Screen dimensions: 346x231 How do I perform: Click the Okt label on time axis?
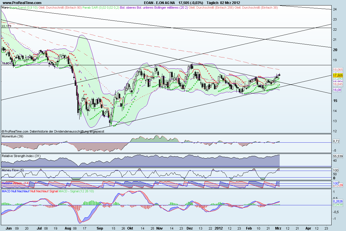click(130, 228)
